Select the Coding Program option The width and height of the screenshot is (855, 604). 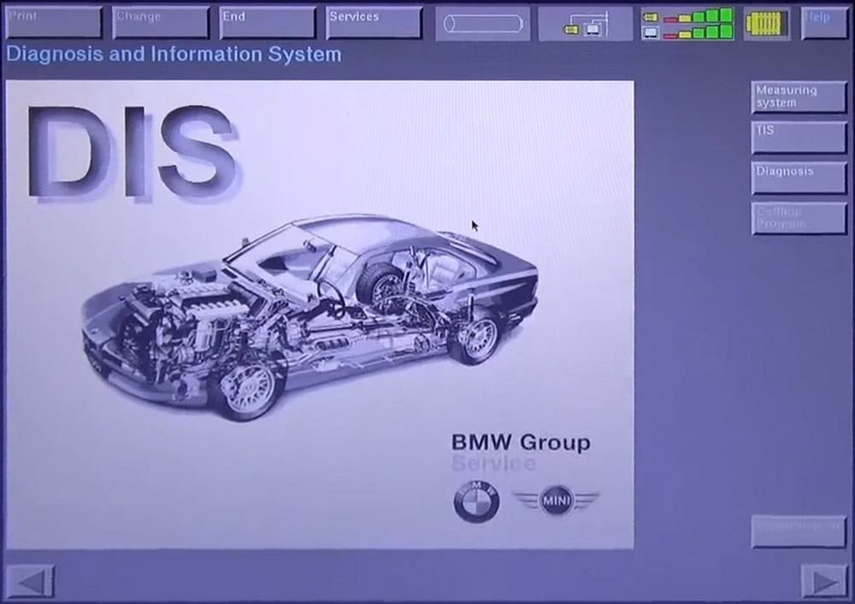point(799,219)
